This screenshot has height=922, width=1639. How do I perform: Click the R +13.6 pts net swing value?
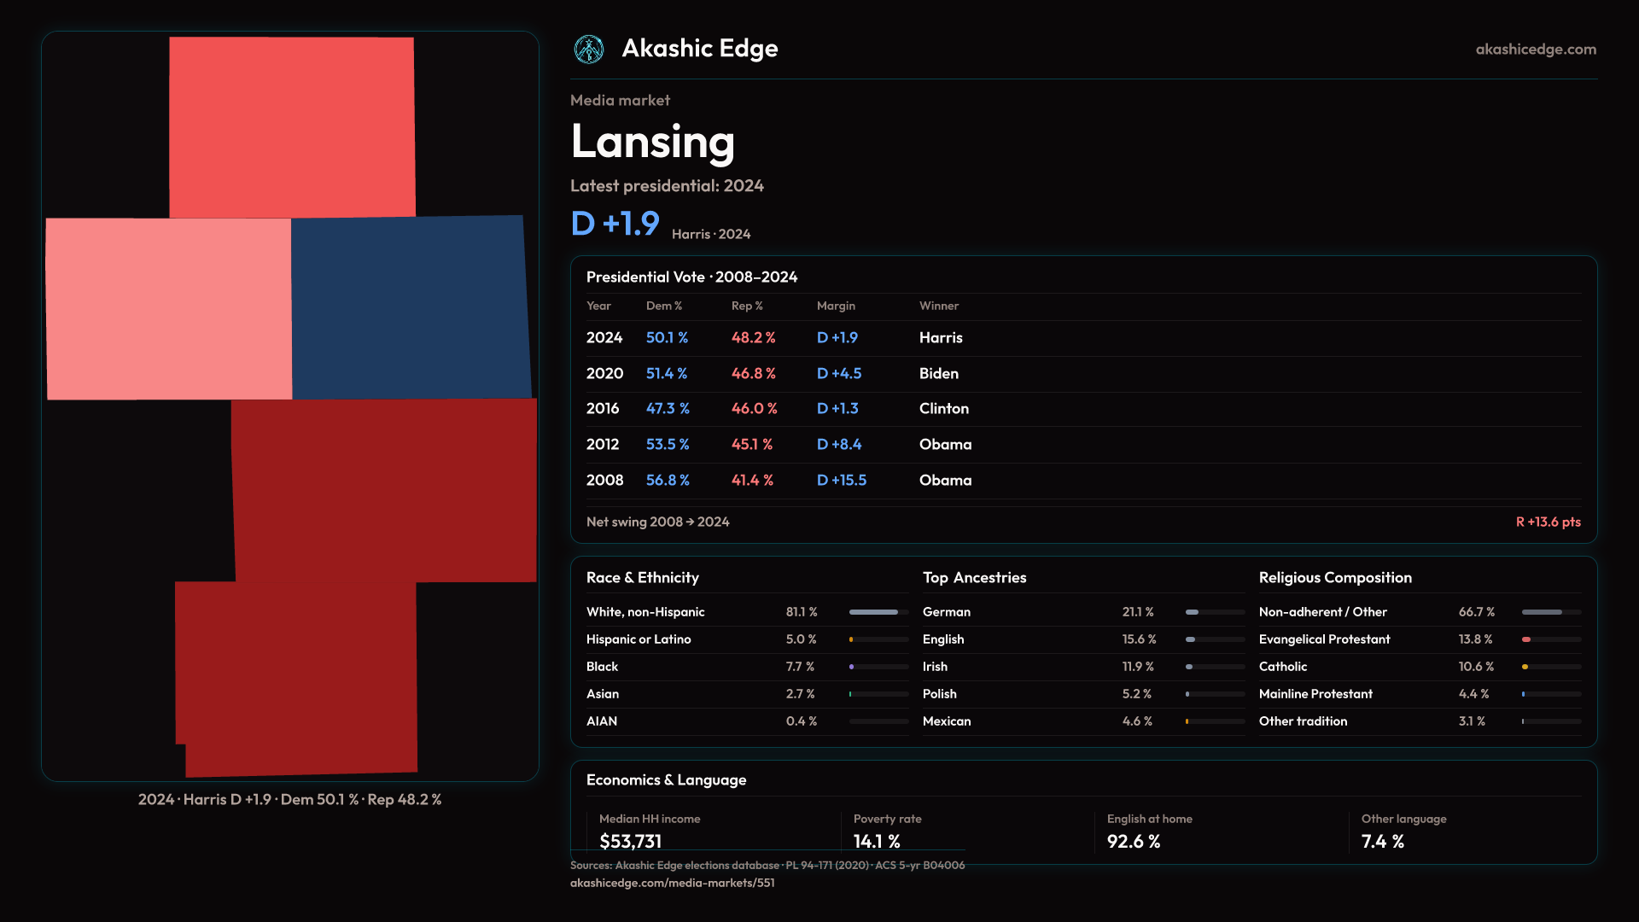[1547, 522]
